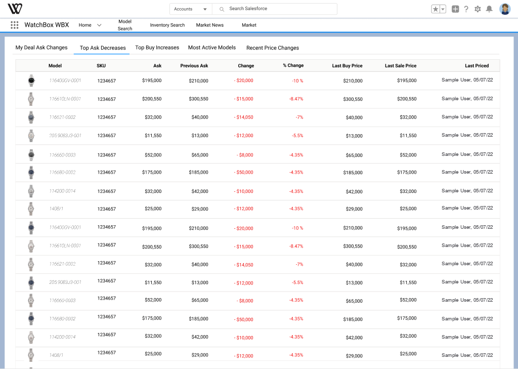Sort by the % Change column header
This screenshot has height=369, width=518.
[x=293, y=65]
